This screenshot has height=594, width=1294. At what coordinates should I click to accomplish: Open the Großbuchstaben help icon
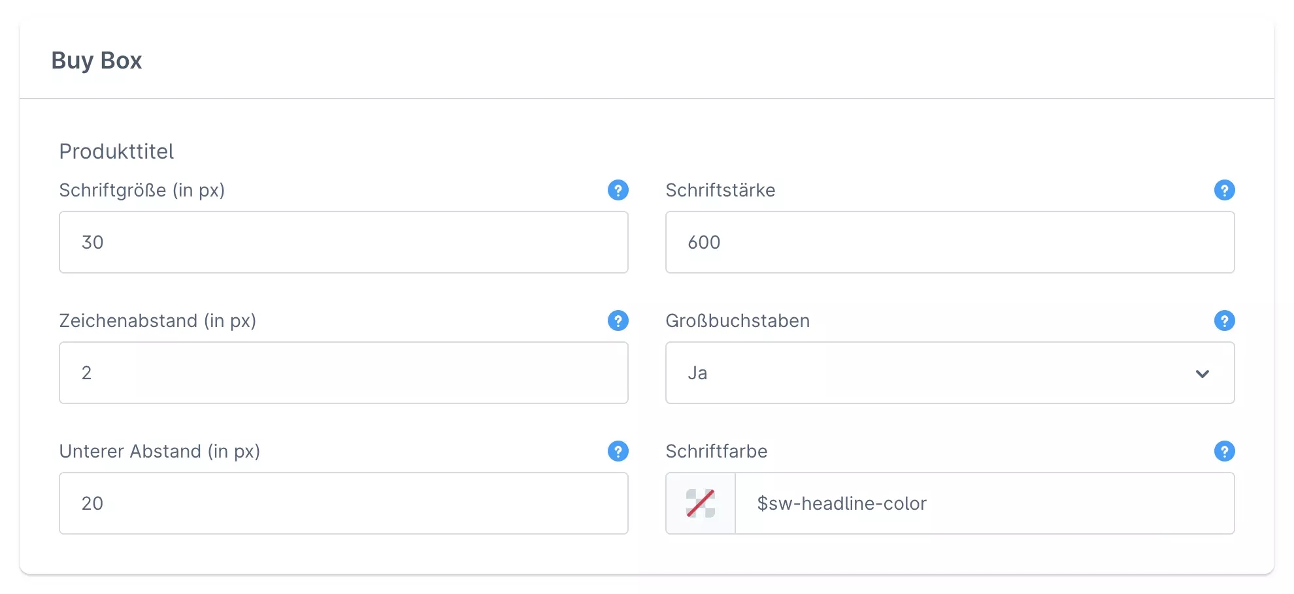pyautogui.click(x=1224, y=320)
